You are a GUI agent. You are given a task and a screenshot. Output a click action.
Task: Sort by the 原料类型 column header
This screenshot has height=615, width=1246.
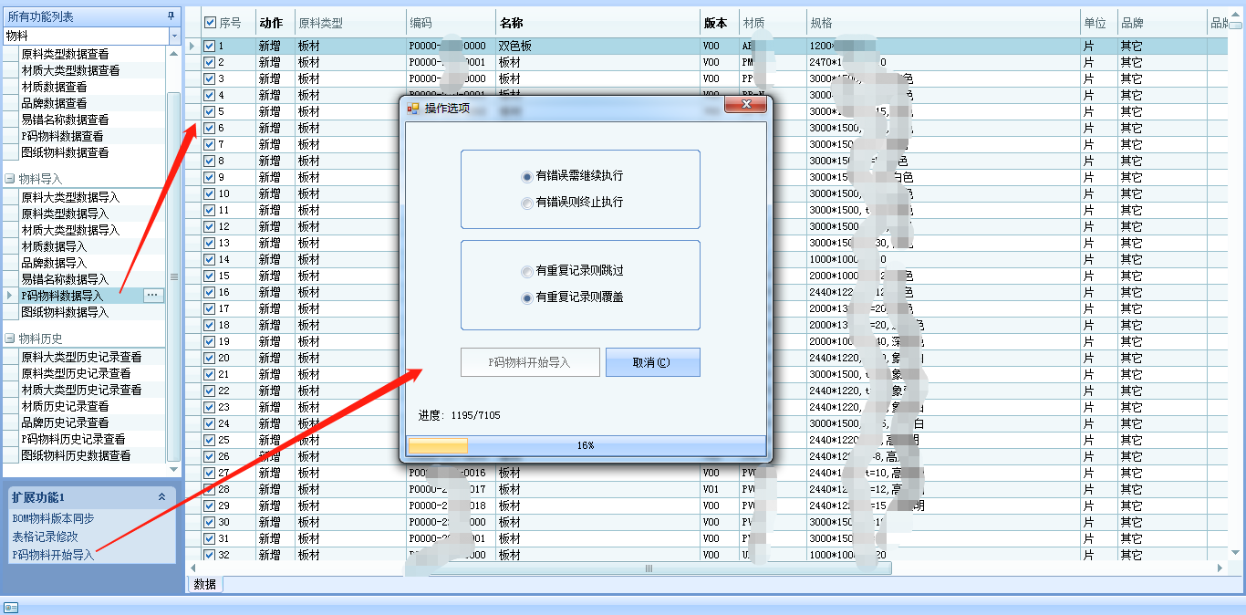point(350,23)
